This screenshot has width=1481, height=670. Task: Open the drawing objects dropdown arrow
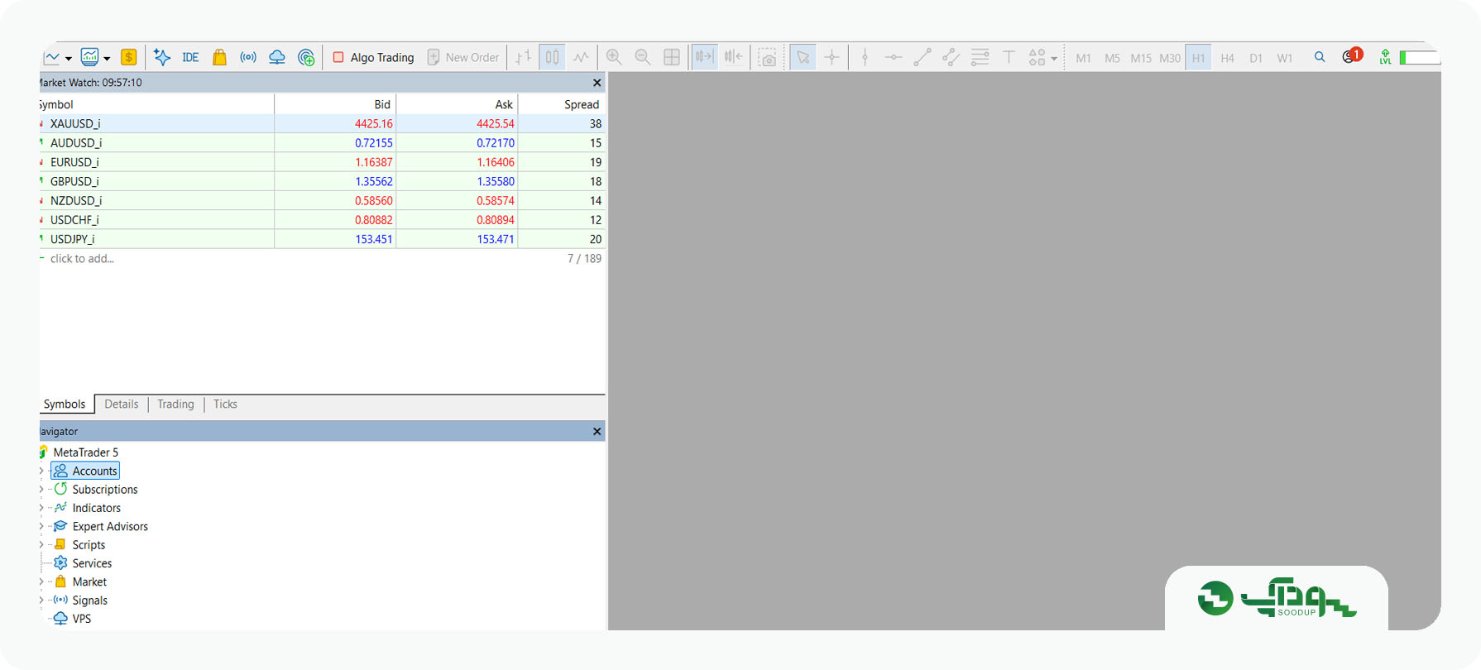tap(1054, 58)
